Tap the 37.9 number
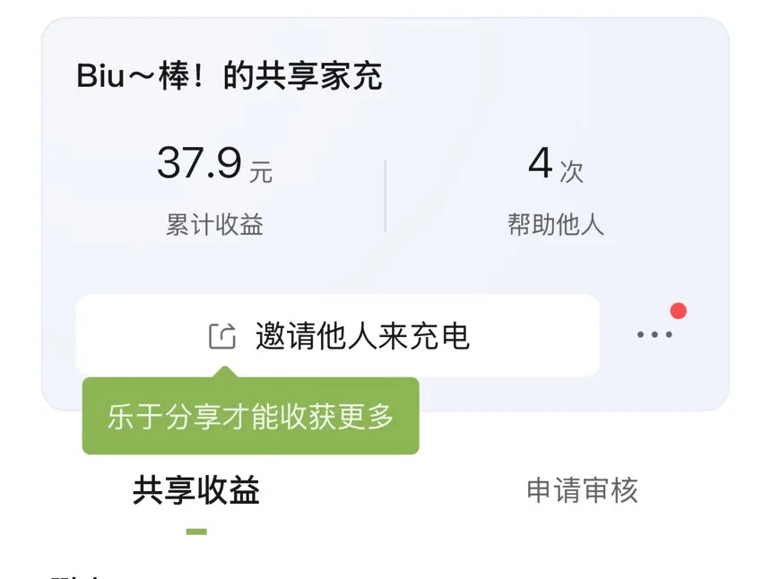The height and width of the screenshot is (579, 771). (x=199, y=163)
